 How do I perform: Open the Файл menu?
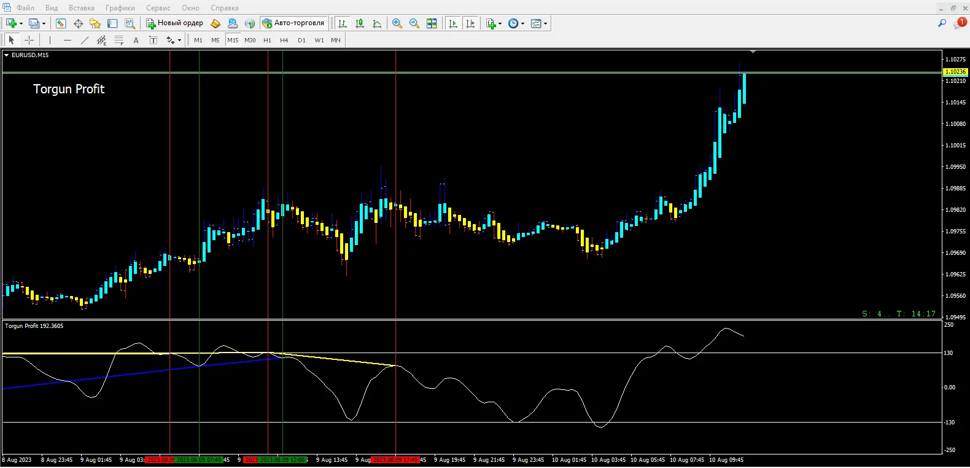pos(25,8)
